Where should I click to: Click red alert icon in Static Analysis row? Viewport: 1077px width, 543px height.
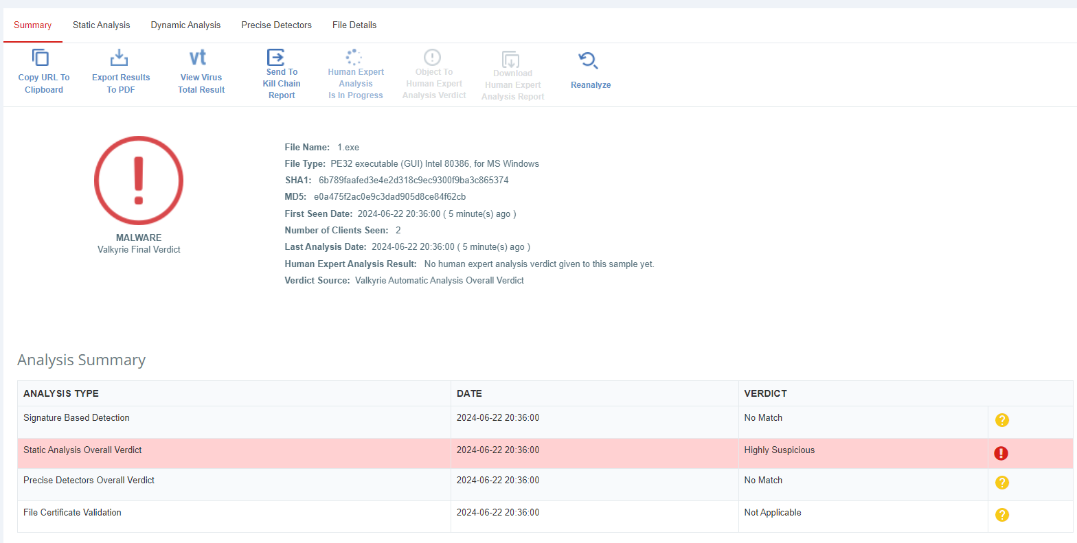[1001, 453]
